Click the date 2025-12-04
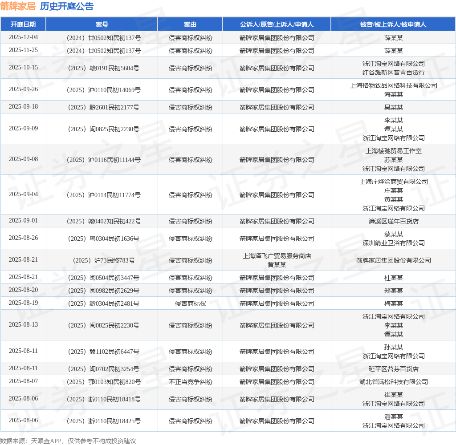The width and height of the screenshot is (456, 445). click(23, 37)
